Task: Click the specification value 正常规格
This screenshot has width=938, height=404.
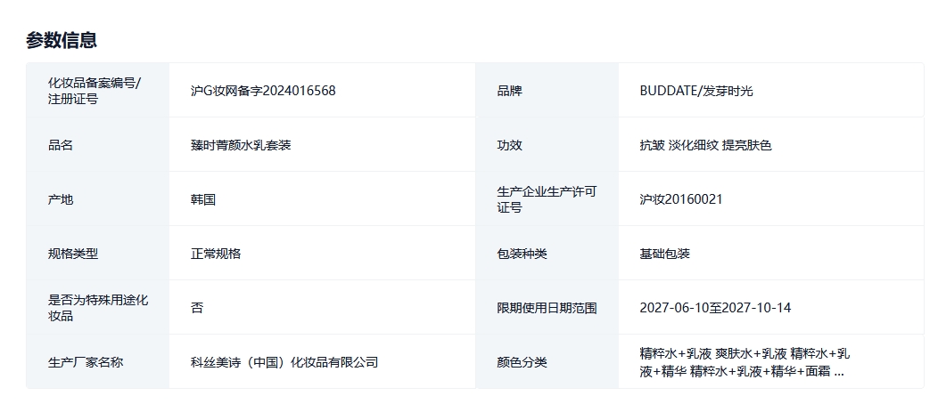Action: coord(216,254)
